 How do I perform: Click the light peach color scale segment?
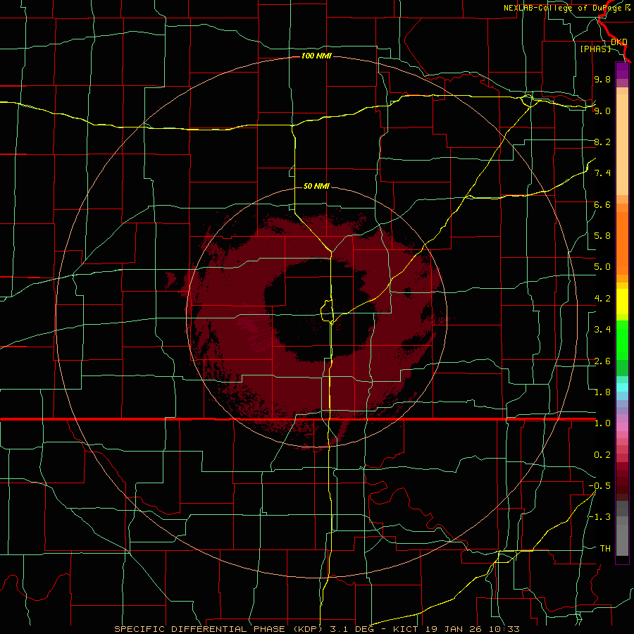point(622,144)
